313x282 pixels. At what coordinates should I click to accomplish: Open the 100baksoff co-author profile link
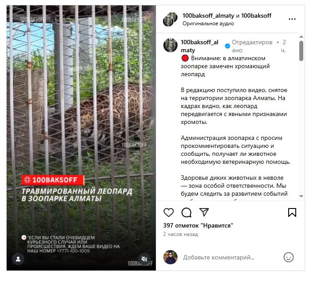[x=256, y=15]
